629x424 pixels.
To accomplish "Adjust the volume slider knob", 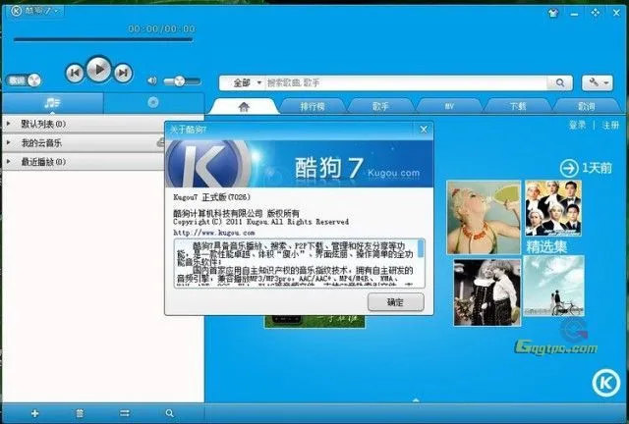I will [179, 81].
